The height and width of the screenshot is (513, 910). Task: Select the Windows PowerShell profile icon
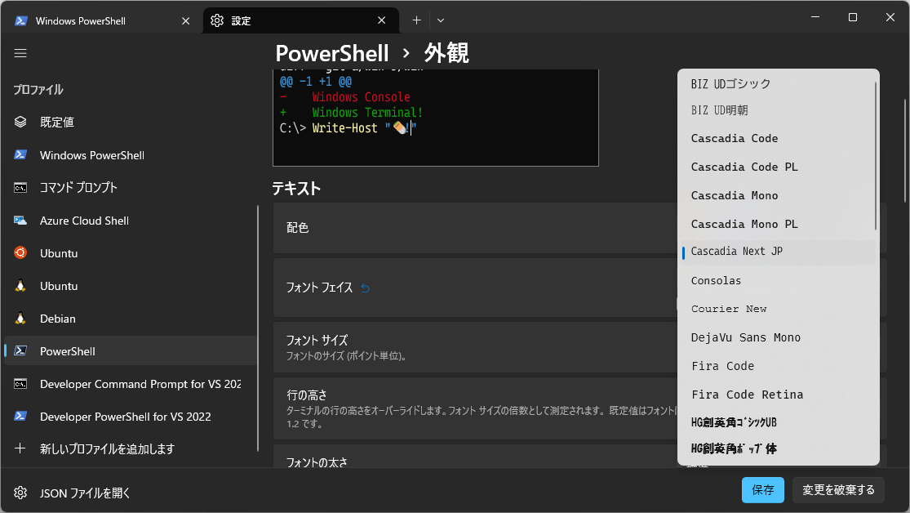click(x=20, y=154)
